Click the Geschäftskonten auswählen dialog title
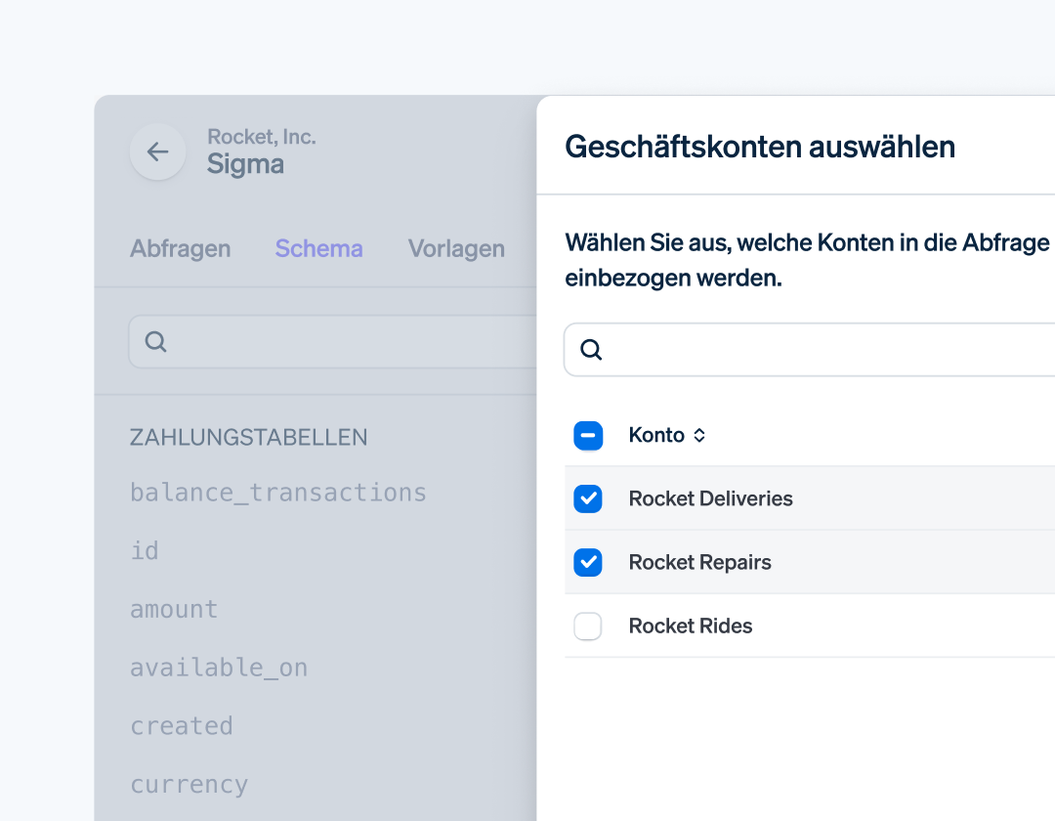The width and height of the screenshot is (1055, 821). pyautogui.click(x=760, y=147)
